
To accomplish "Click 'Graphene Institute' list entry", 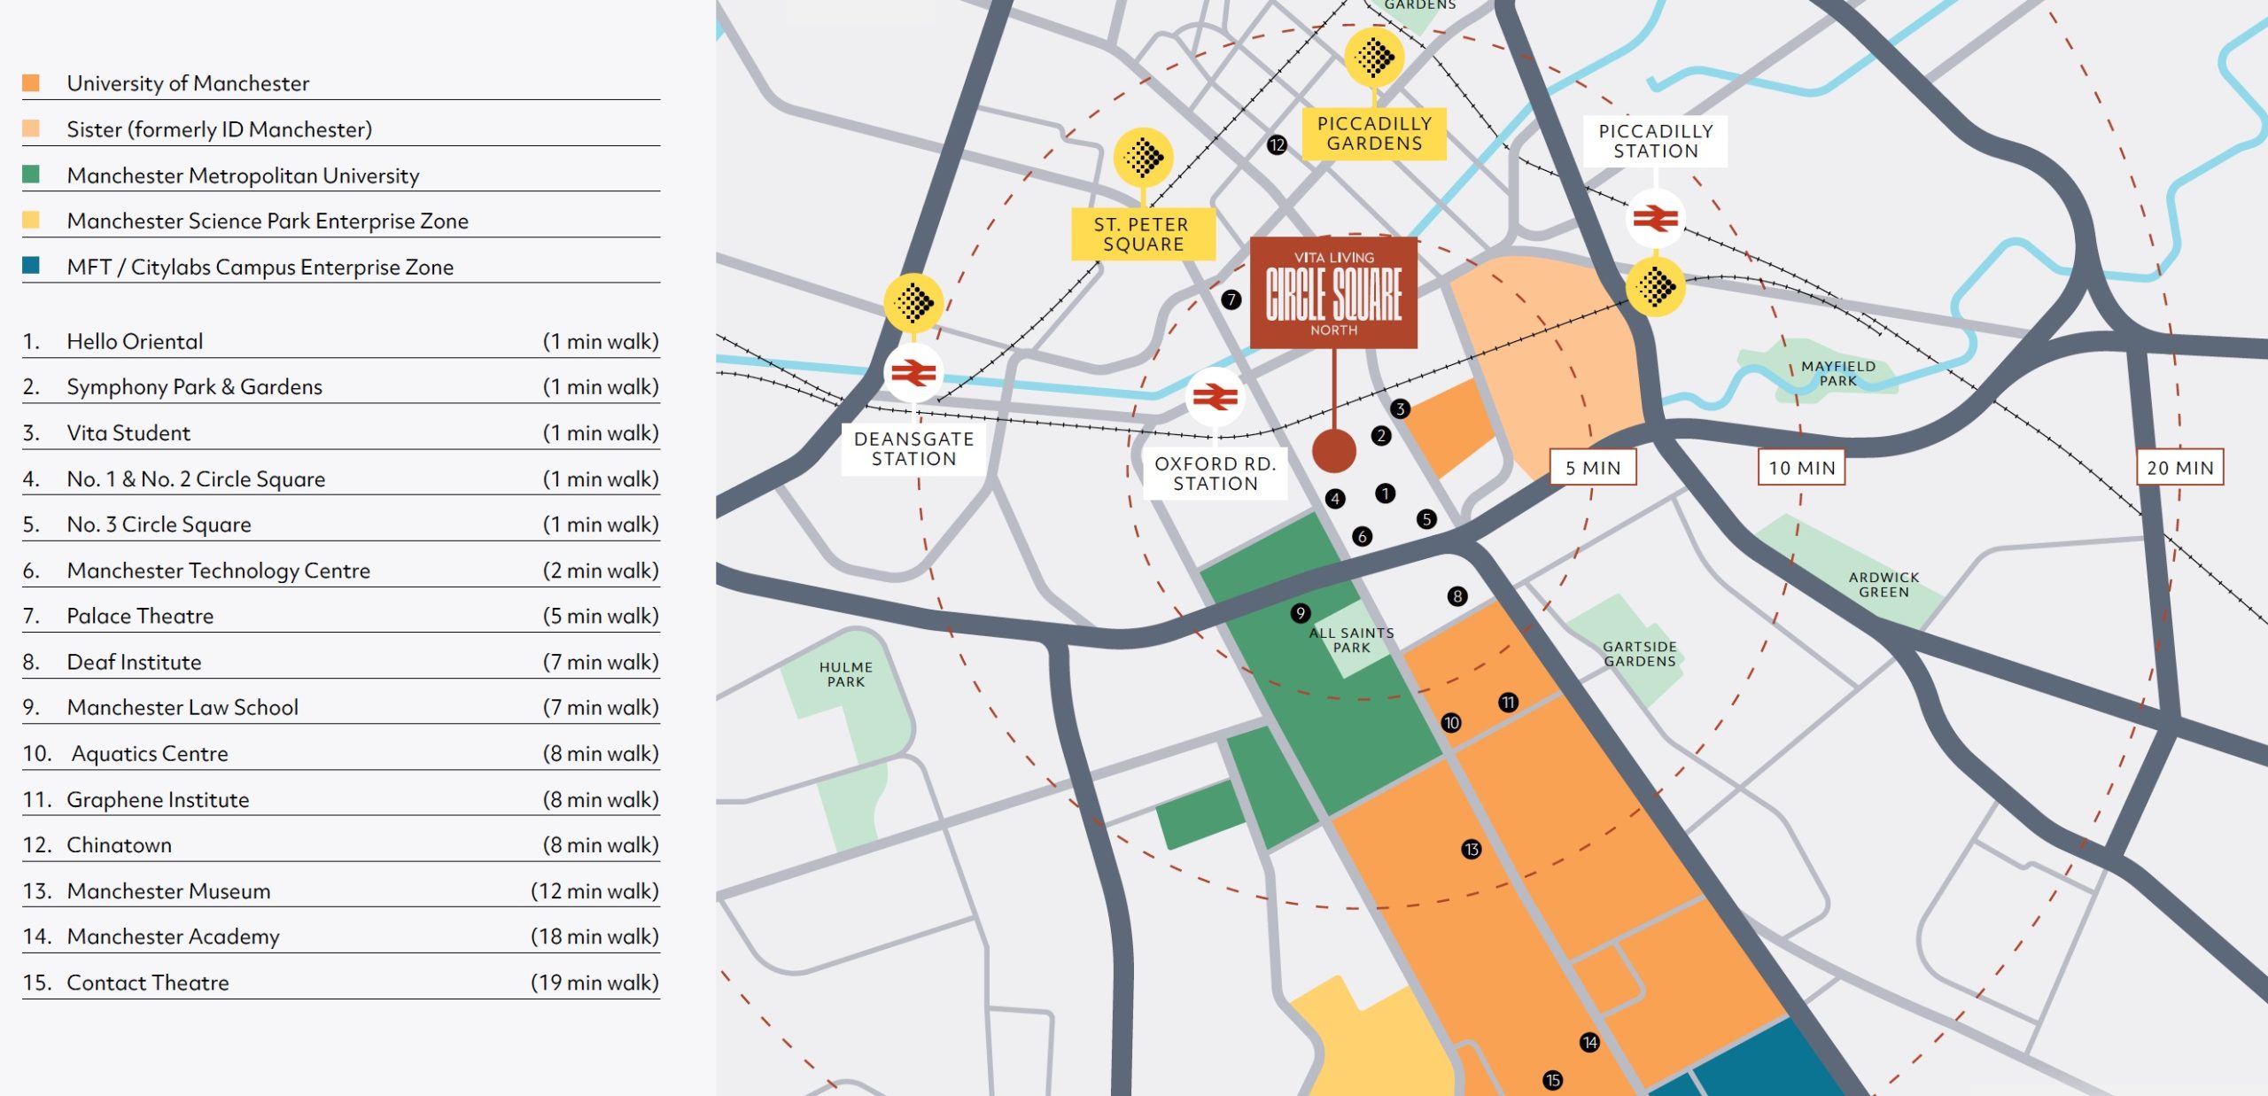I will pyautogui.click(x=158, y=799).
